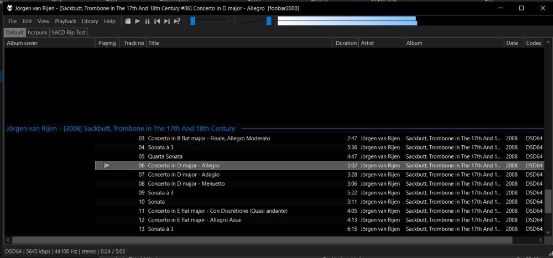
Task: Sort by the Artist column header
Action: point(367,43)
